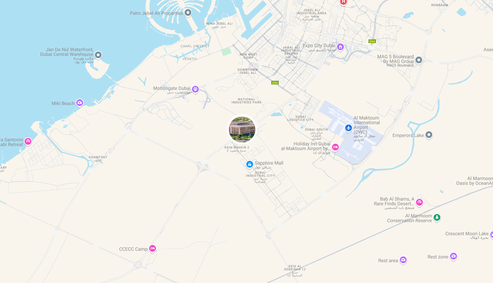Screen dimensions: 493x283
Task: Select the D53 road shield label
Action: coord(275,83)
